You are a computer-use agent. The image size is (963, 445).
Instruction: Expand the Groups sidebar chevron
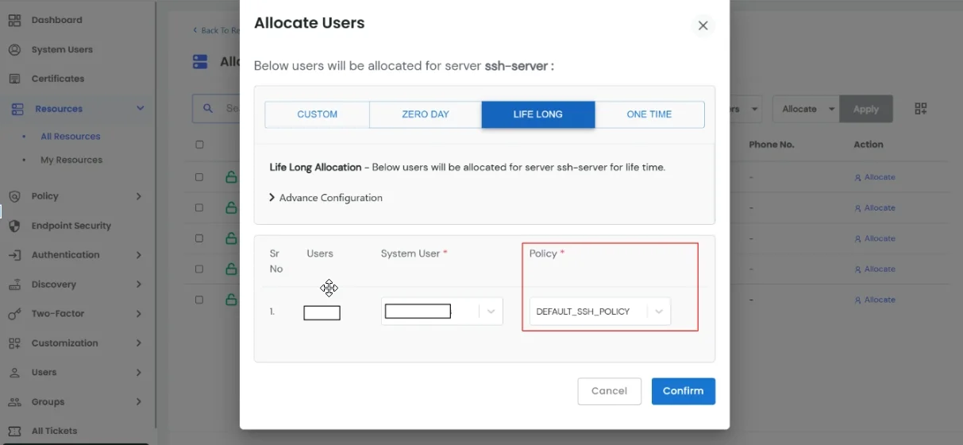click(x=139, y=402)
